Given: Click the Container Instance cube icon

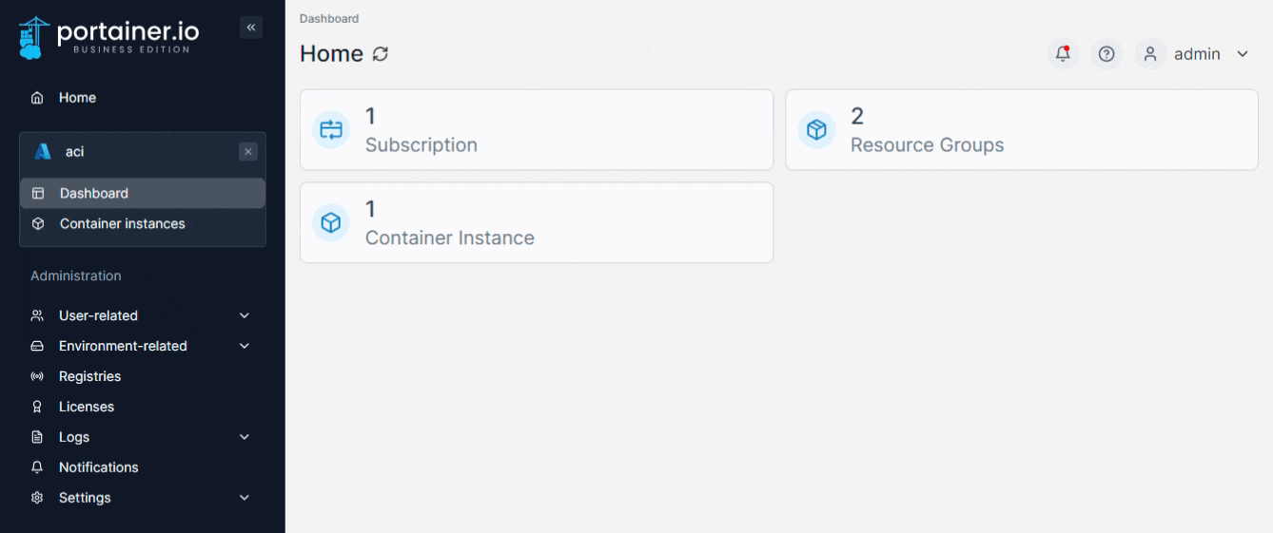Looking at the screenshot, I should (331, 222).
